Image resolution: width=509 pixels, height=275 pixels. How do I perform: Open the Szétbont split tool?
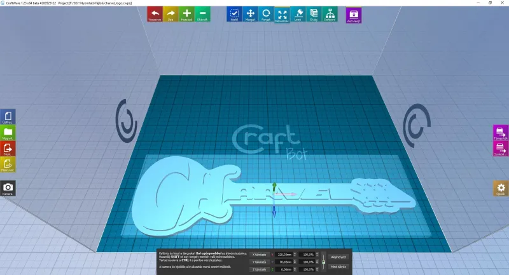click(x=330, y=14)
